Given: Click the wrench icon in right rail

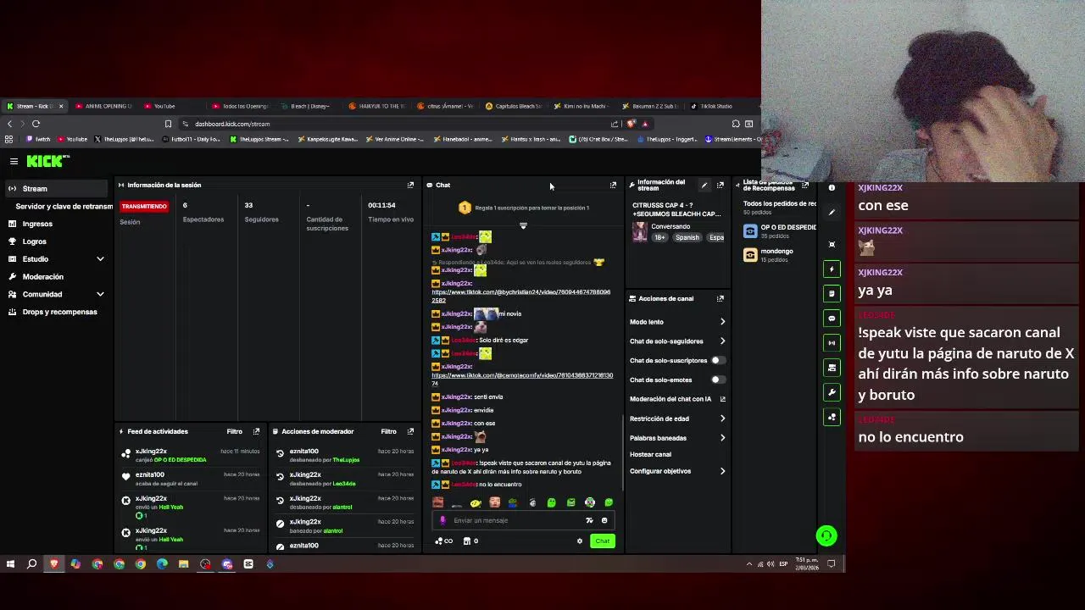Looking at the screenshot, I should coord(832,392).
